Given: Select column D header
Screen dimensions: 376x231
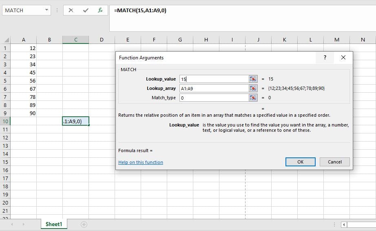Looking at the screenshot, I should [x=102, y=40].
